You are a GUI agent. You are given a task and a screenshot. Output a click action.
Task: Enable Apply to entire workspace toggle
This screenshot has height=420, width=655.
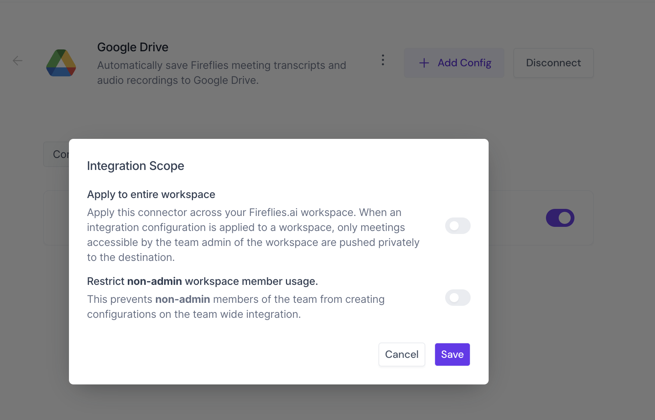tap(458, 226)
